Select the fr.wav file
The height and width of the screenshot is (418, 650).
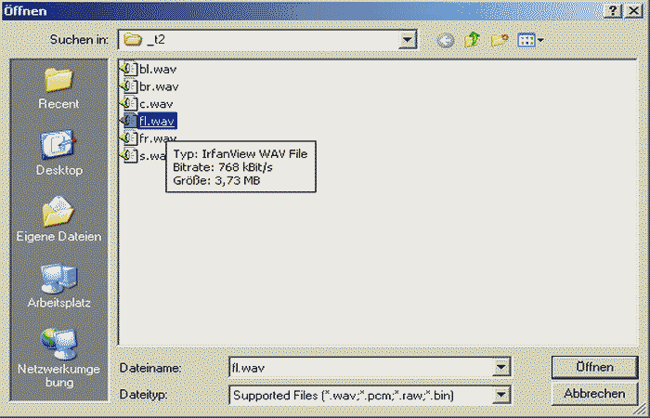(156, 138)
